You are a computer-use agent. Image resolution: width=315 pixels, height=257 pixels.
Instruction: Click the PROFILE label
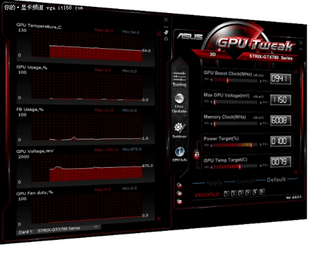pyautogui.click(x=207, y=195)
